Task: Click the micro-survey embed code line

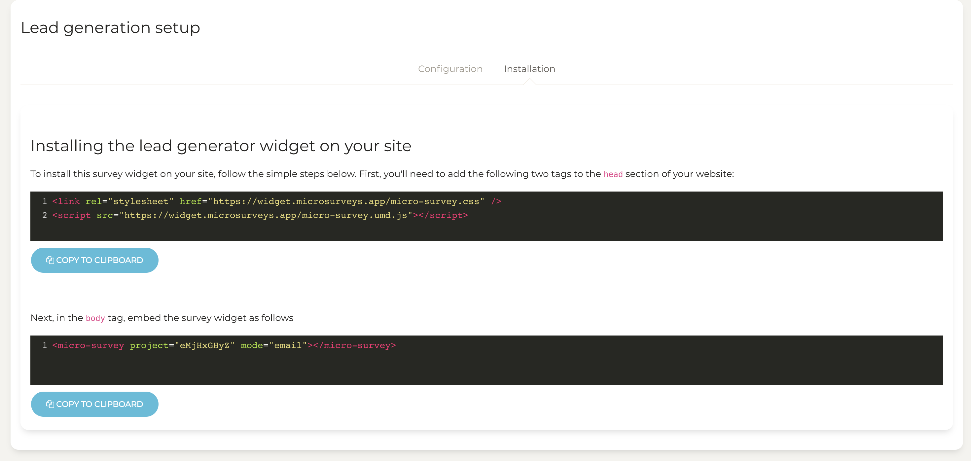Action: pos(224,345)
